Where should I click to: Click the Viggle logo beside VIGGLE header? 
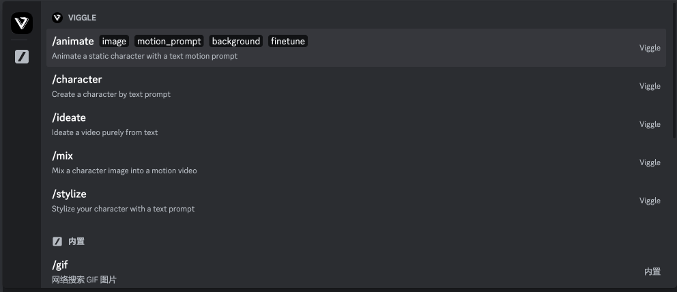pyautogui.click(x=57, y=18)
